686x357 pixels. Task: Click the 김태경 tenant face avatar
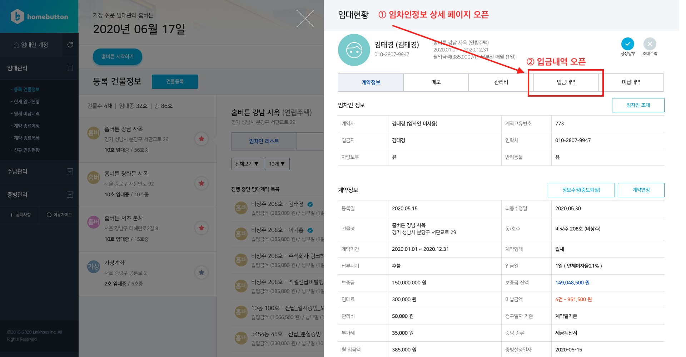(354, 50)
